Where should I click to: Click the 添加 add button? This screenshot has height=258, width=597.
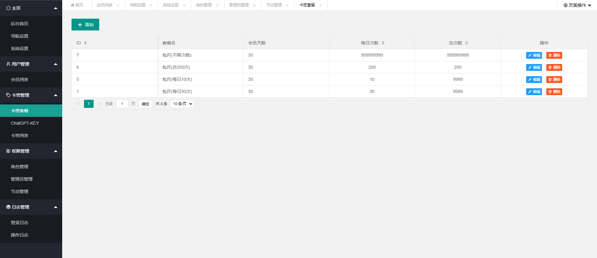[x=85, y=25]
